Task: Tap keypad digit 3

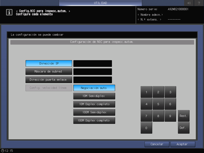Action: click(x=170, y=92)
